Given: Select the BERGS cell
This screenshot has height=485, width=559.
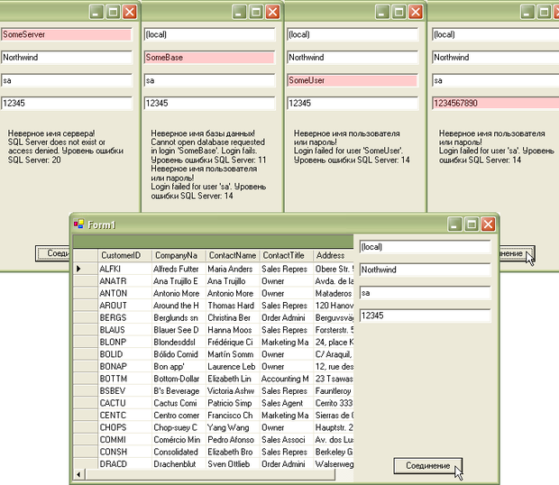Looking at the screenshot, I should click(x=124, y=317).
